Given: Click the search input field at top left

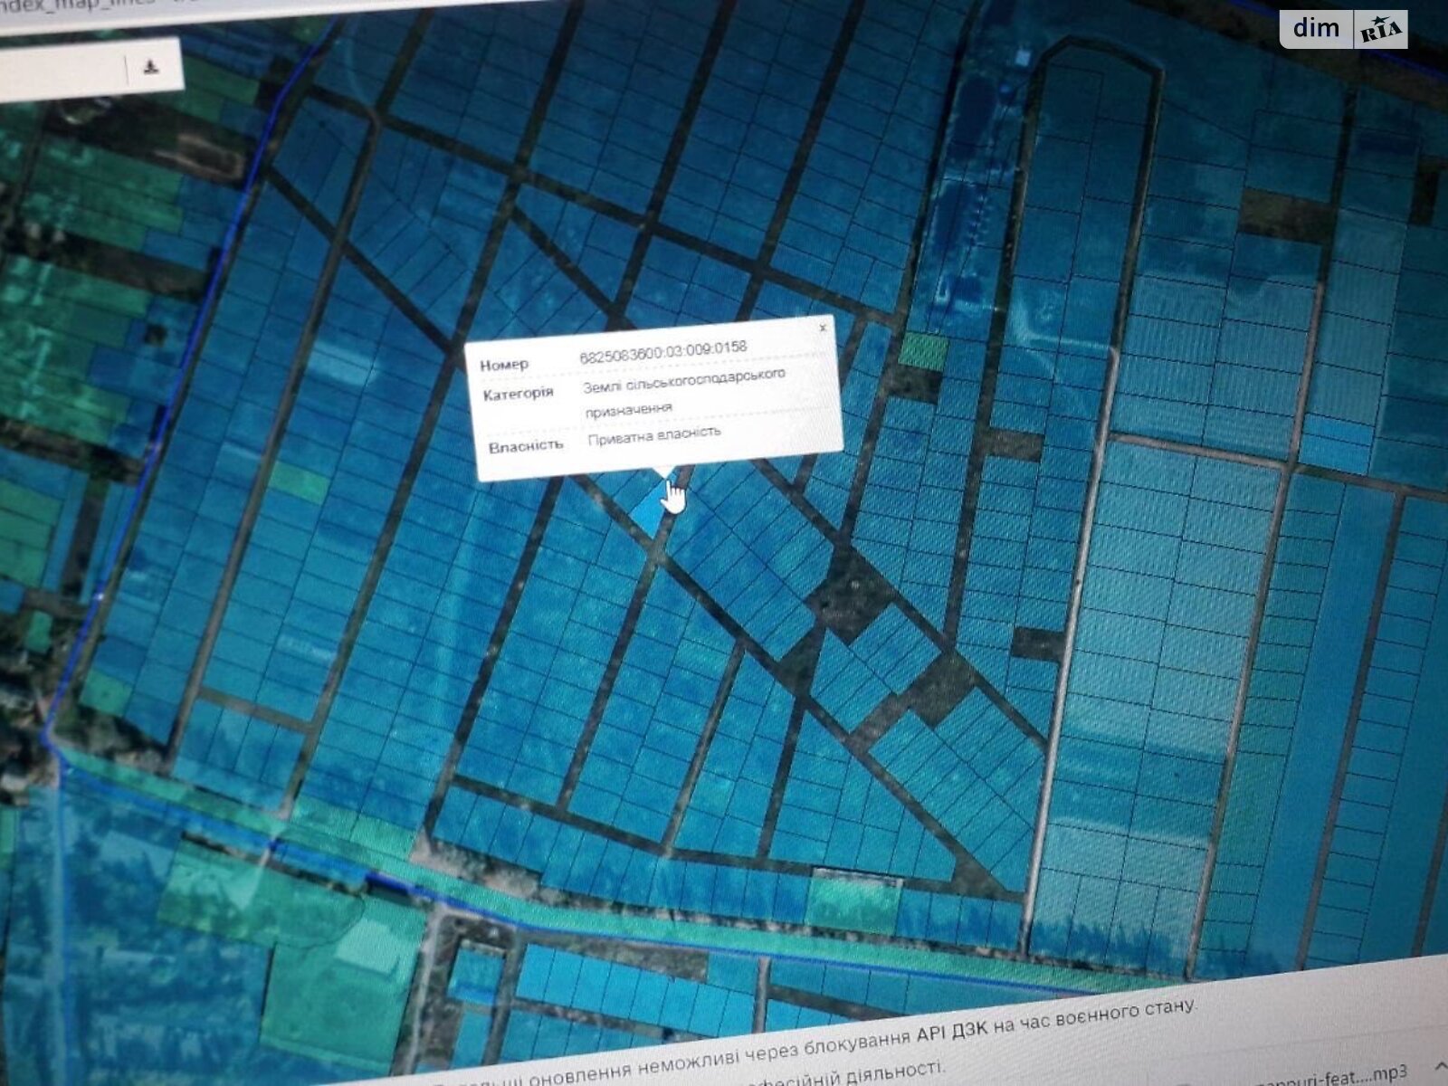Looking at the screenshot, I should tap(63, 72).
